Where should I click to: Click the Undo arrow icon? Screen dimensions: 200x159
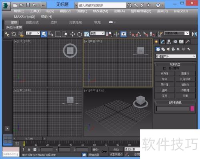click(34, 5)
